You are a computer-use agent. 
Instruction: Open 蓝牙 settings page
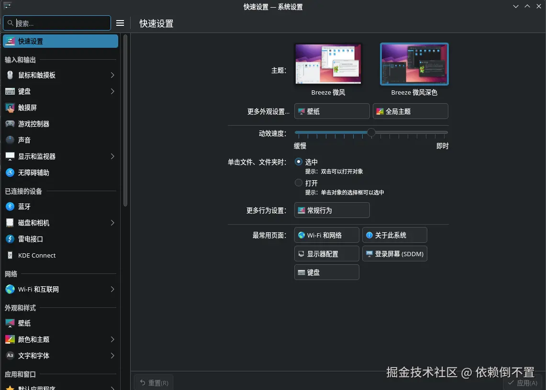point(61,206)
